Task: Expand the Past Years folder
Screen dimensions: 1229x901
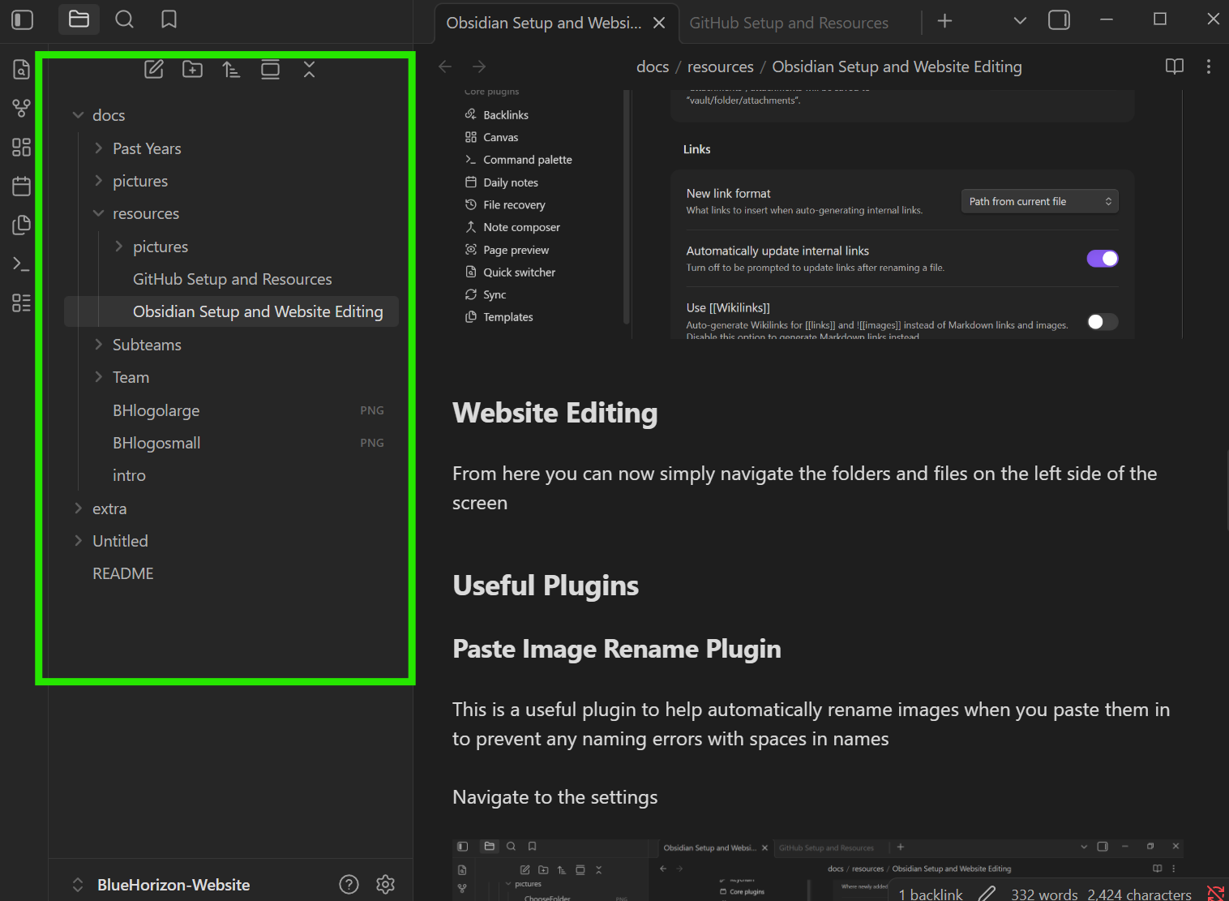Action: (99, 148)
